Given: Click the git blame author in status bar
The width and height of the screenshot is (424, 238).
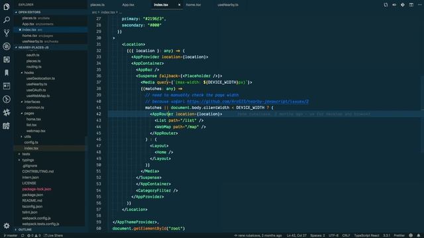Looking at the screenshot, I should tap(258, 235).
